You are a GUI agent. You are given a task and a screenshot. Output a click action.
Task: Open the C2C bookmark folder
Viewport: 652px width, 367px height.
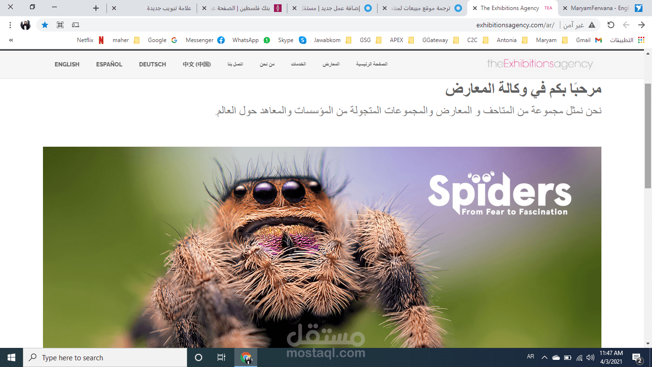click(477, 40)
